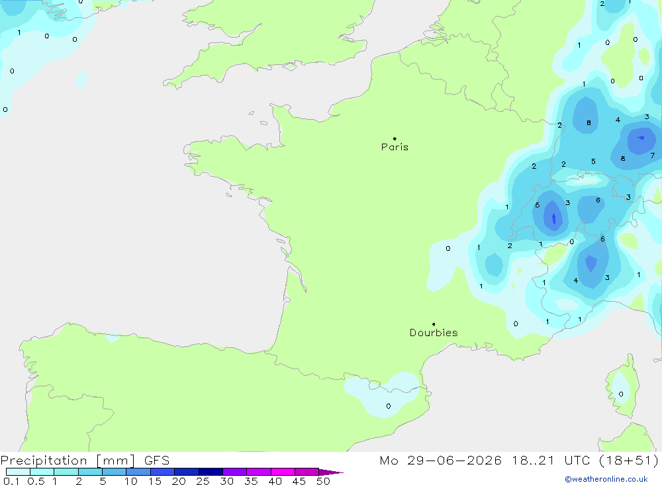
Task: Click the 45 mm legend color swatch
Action: click(307, 472)
